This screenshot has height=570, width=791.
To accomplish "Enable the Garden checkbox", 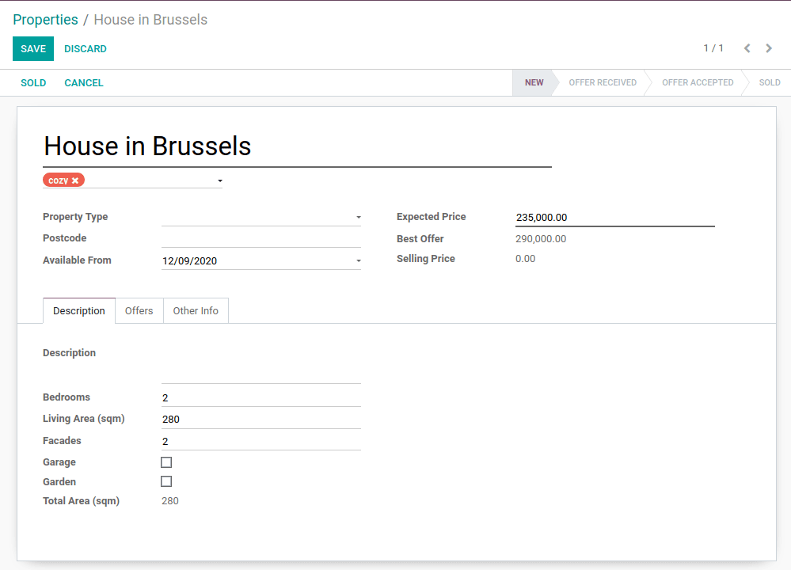I will coord(166,481).
